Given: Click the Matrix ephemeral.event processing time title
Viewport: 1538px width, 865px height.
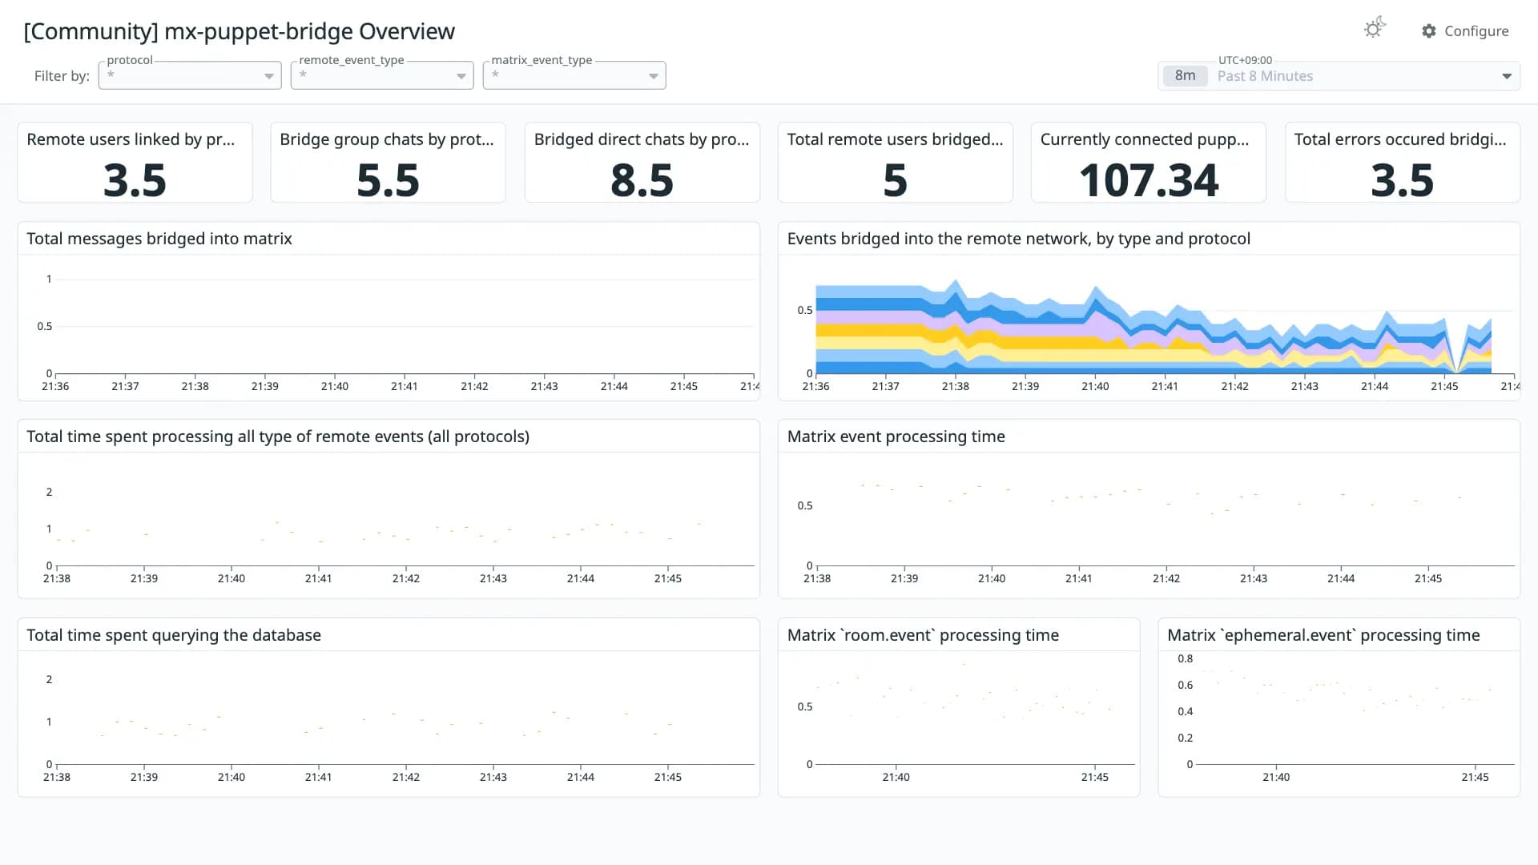Looking at the screenshot, I should point(1323,635).
